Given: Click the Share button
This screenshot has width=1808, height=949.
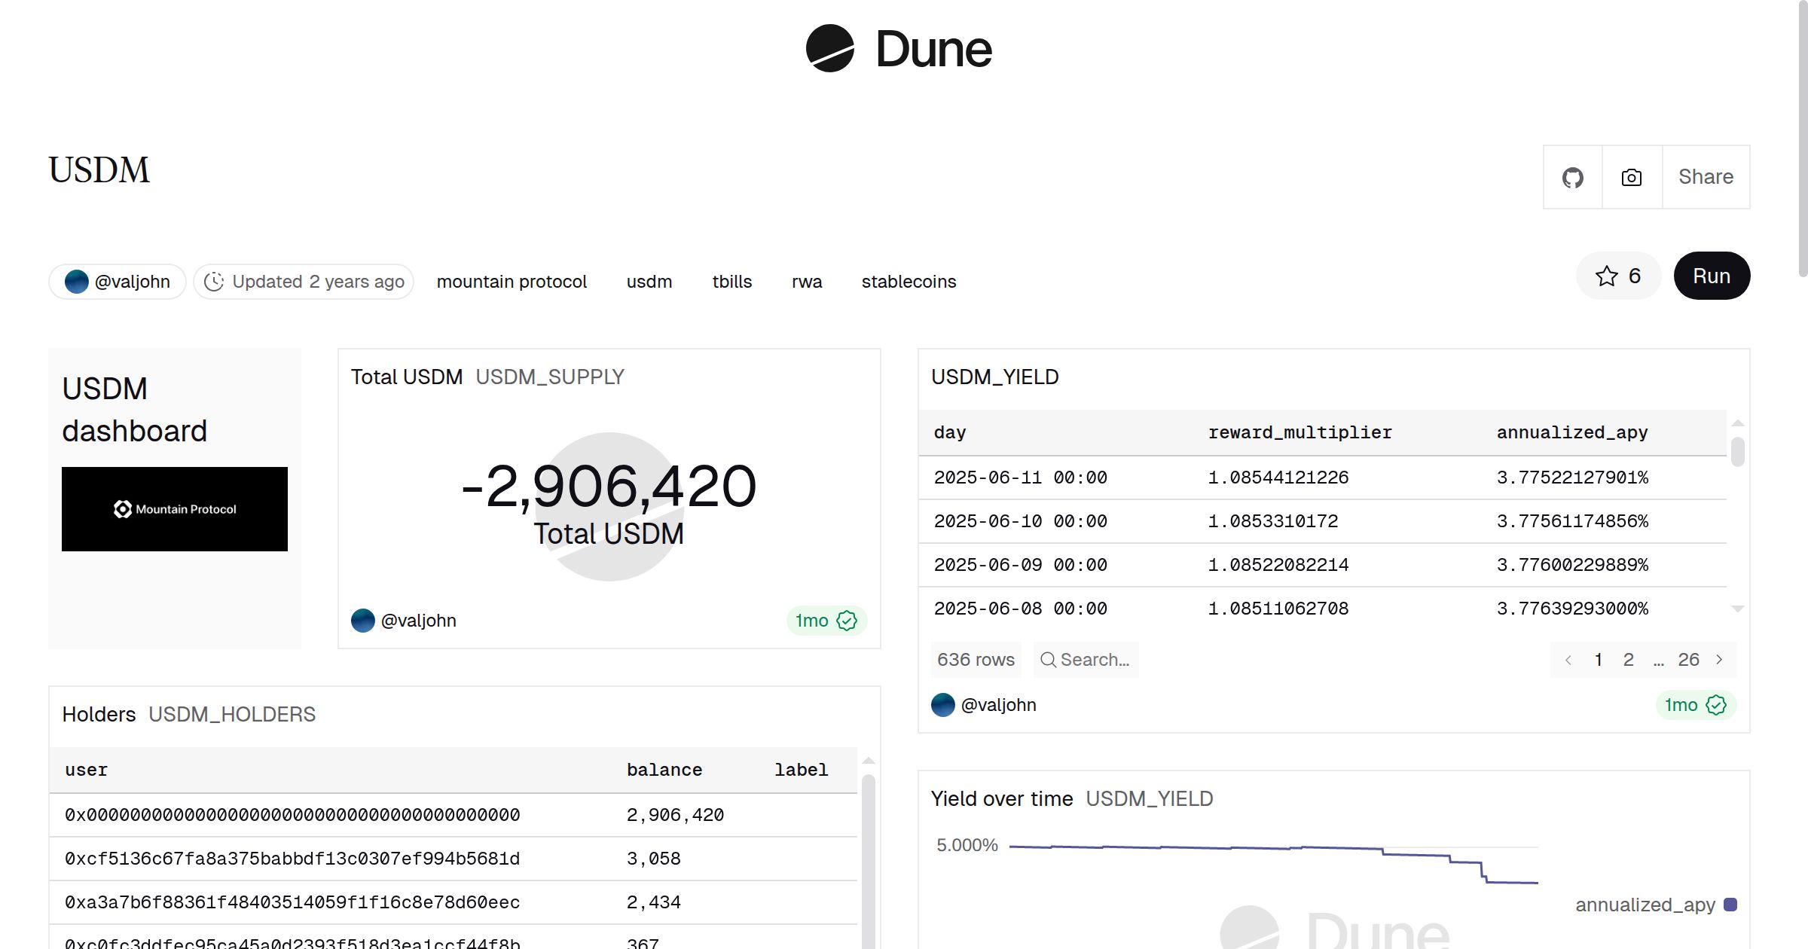Looking at the screenshot, I should click(1706, 177).
